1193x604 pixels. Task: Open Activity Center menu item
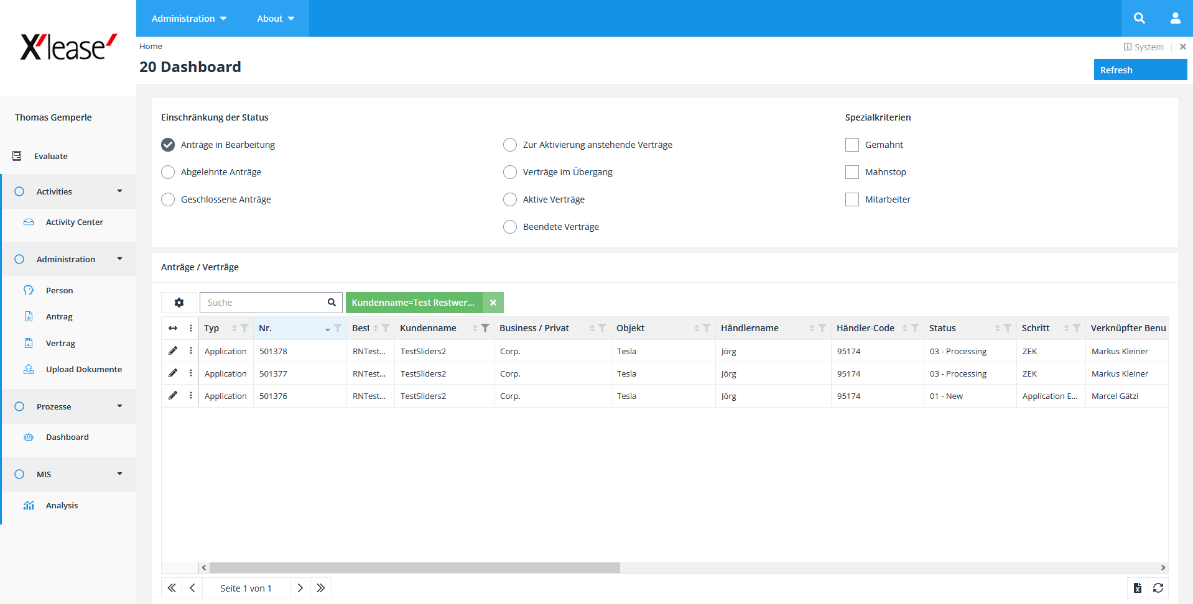click(x=75, y=222)
